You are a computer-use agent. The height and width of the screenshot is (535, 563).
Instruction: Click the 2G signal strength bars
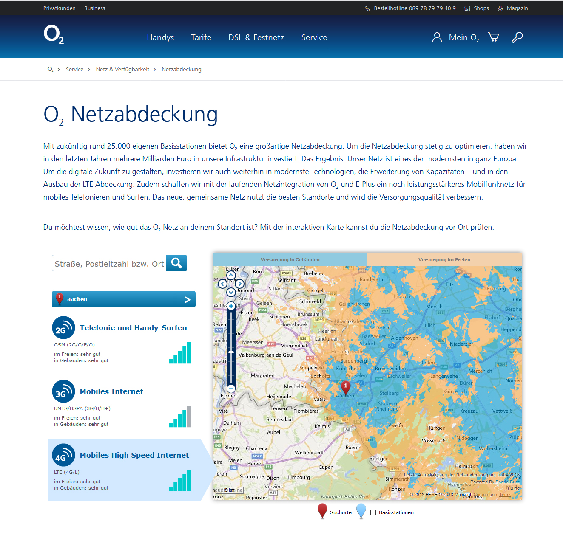click(x=180, y=353)
